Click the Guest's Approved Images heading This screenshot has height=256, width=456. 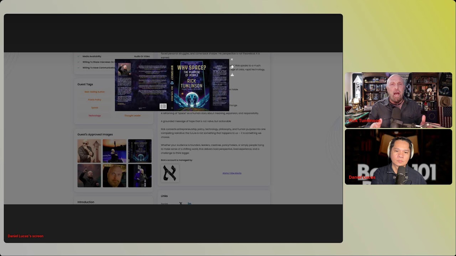pos(95,134)
